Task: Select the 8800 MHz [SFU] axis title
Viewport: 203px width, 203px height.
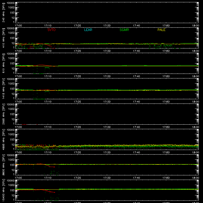Action: click(4, 165)
